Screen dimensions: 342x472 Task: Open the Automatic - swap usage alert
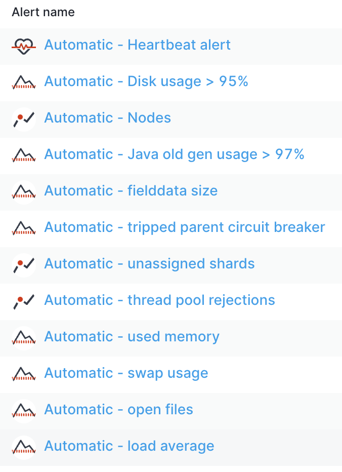(x=126, y=373)
